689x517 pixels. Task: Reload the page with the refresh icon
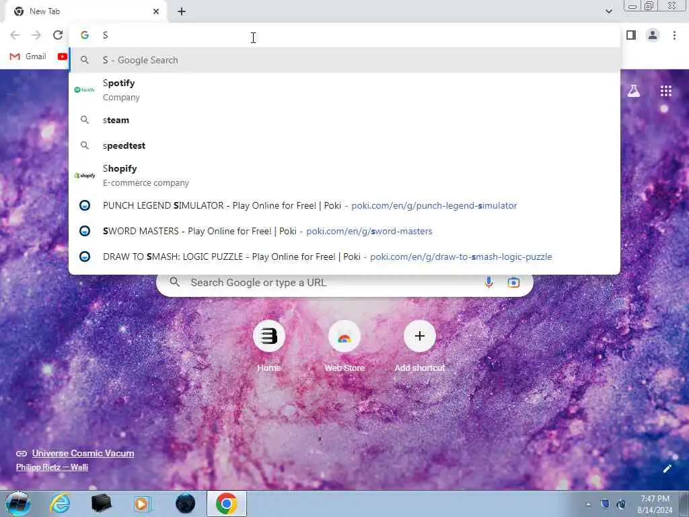(x=58, y=35)
